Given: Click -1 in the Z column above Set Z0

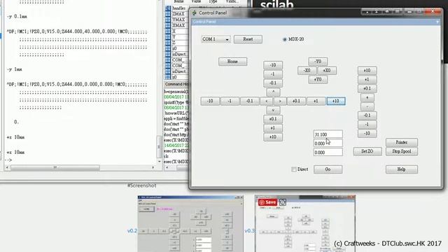Looking at the screenshot, I should tap(367, 125).
